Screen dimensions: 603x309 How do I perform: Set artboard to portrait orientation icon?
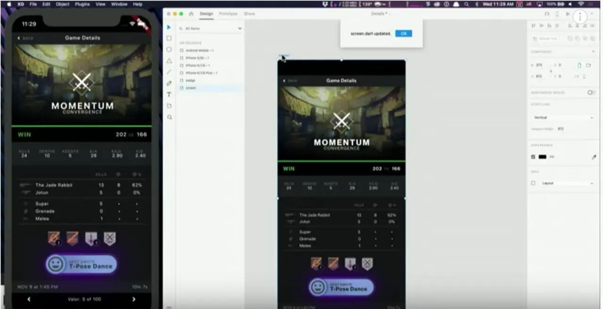click(x=579, y=65)
